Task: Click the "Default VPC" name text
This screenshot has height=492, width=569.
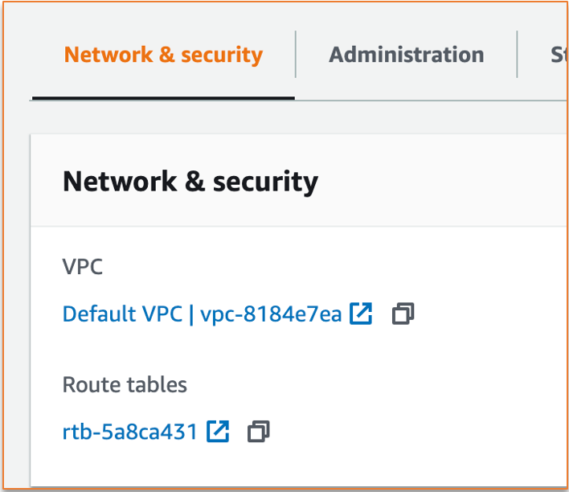Action: point(122,314)
